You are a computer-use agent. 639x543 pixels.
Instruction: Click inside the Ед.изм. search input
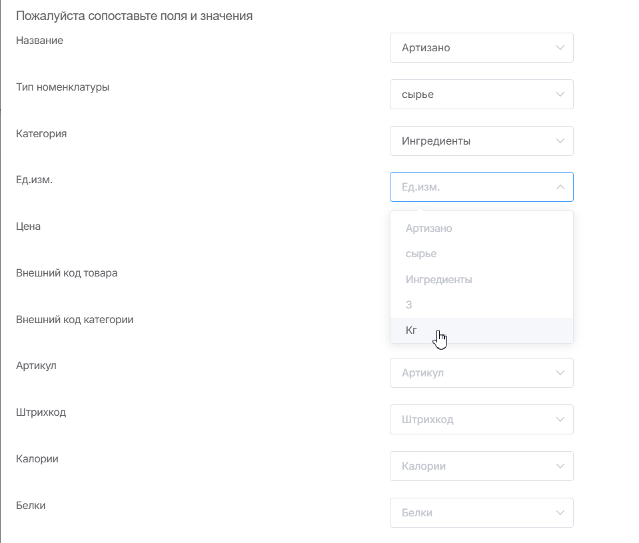(x=466, y=187)
